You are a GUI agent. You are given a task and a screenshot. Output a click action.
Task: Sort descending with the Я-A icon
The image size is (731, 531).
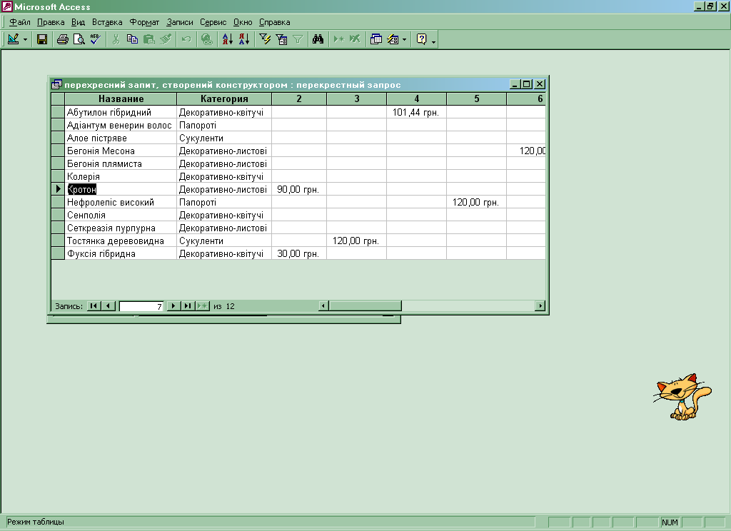(x=244, y=39)
